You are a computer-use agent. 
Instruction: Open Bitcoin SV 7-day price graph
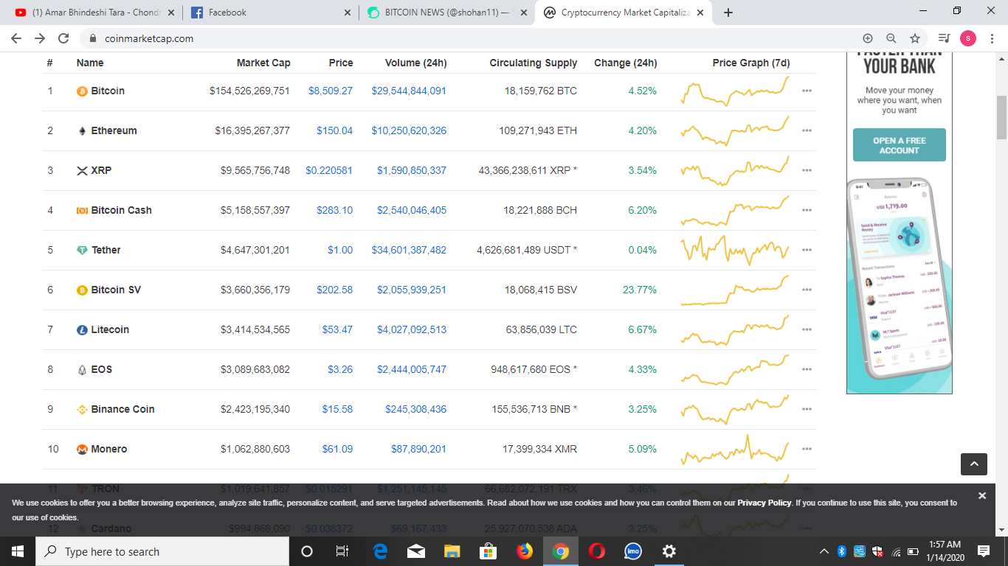pyautogui.click(x=735, y=290)
